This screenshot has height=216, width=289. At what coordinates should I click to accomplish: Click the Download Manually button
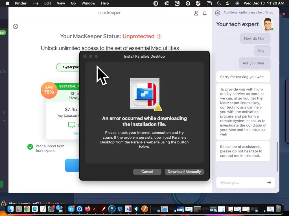(x=184, y=172)
